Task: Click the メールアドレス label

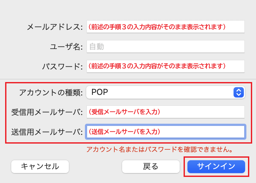Action: click(54, 27)
